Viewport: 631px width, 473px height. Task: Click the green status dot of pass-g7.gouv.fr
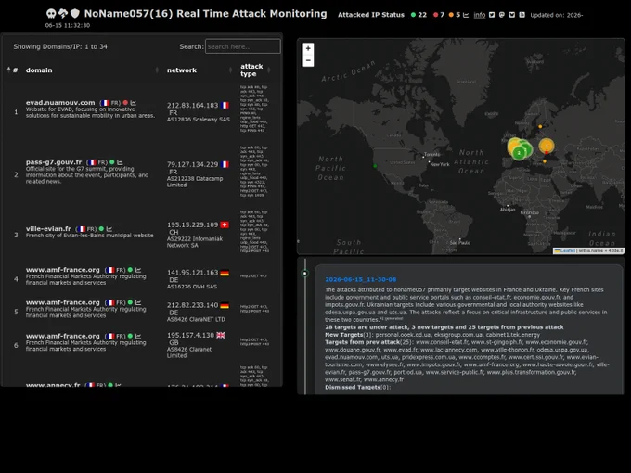pos(112,162)
